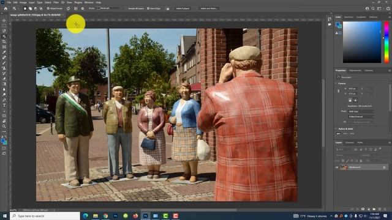Image resolution: width=392 pixels, height=220 pixels.
Task: Select the Rectangular Marquee tool
Action: (4, 26)
